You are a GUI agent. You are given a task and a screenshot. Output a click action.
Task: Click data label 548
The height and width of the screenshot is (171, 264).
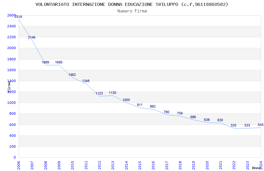pos(261,125)
